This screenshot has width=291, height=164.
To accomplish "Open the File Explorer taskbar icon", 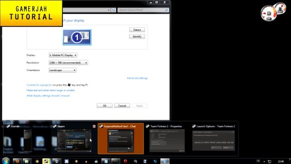I will (x=27, y=161).
